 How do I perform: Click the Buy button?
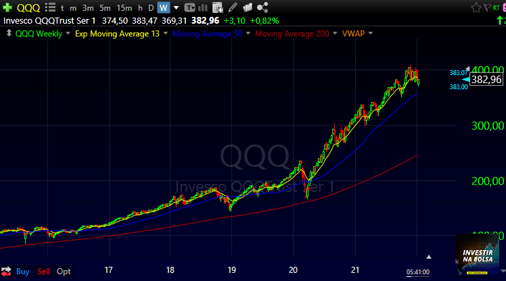click(x=22, y=272)
